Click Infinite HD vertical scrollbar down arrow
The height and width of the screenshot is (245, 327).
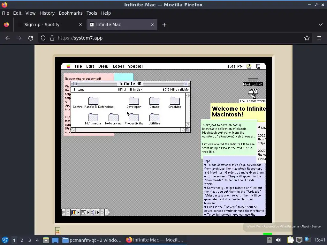[x=188, y=125]
